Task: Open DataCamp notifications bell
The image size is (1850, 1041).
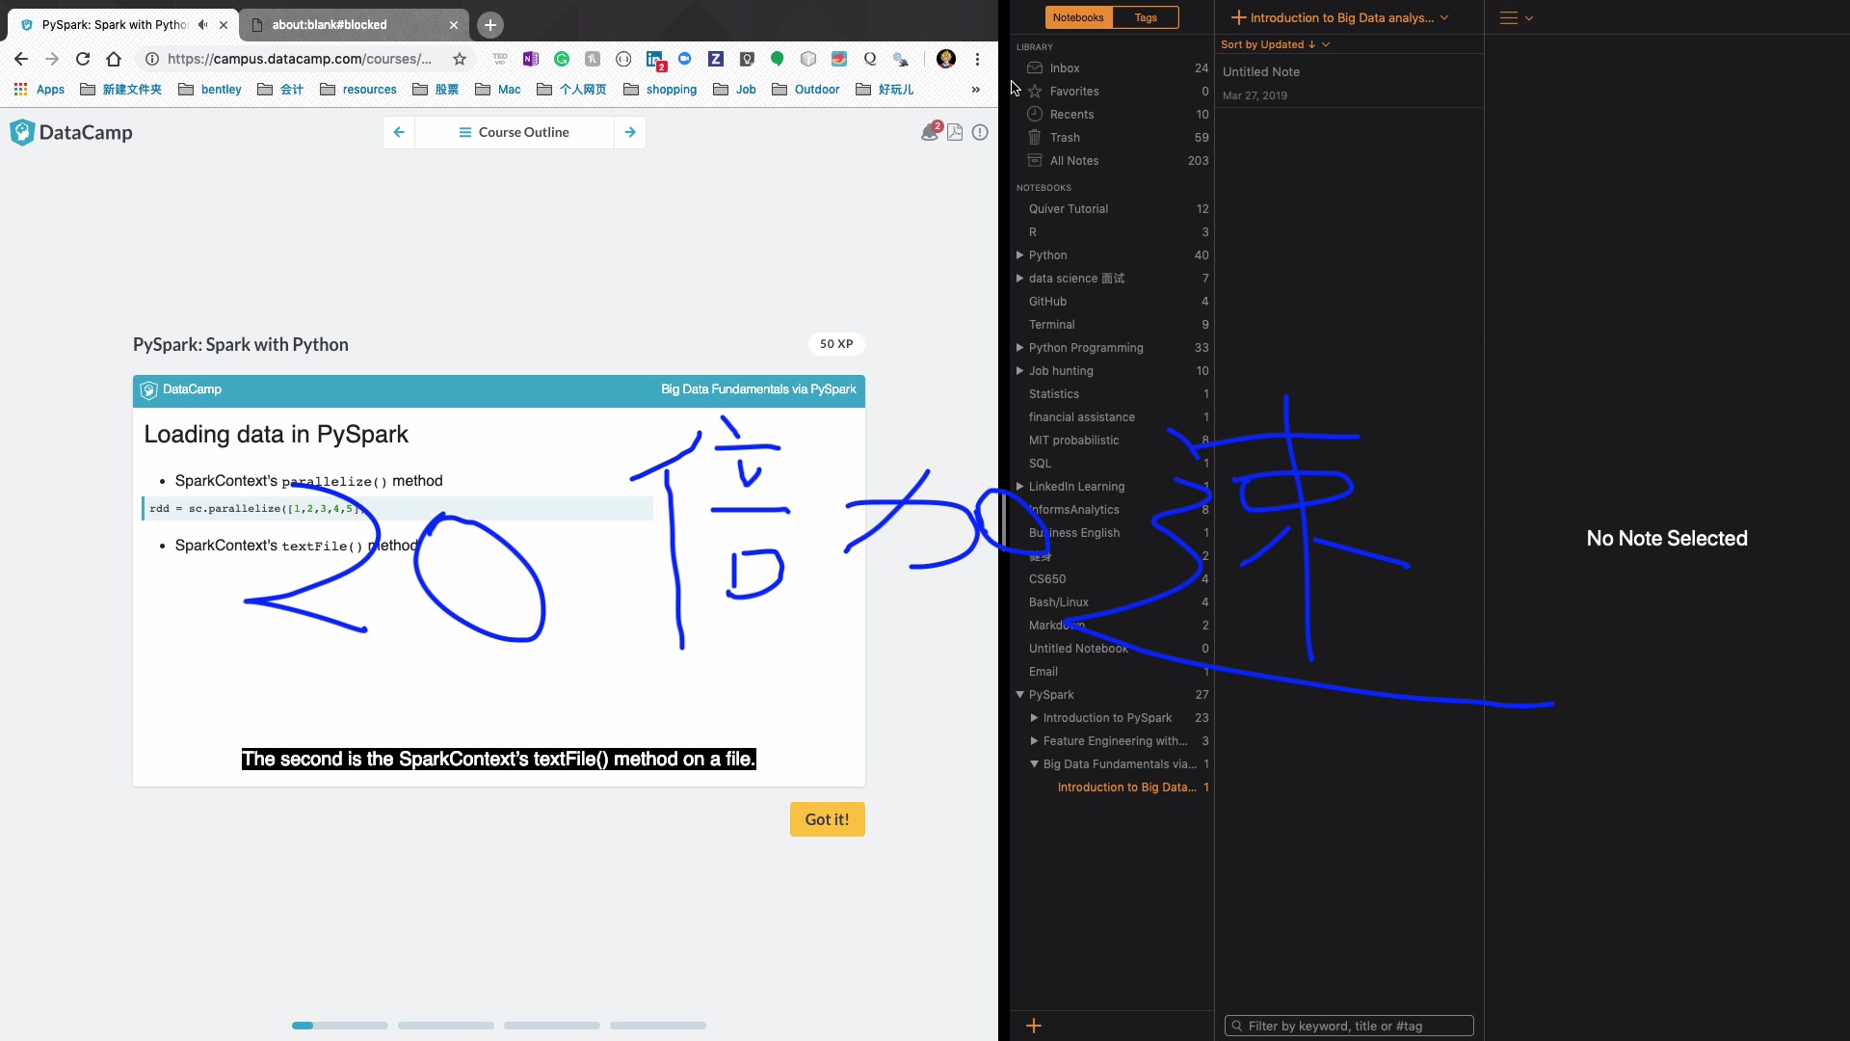Action: (931, 132)
